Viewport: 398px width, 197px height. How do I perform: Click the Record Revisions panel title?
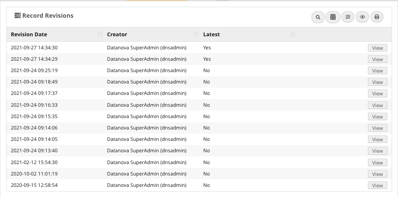48,16
